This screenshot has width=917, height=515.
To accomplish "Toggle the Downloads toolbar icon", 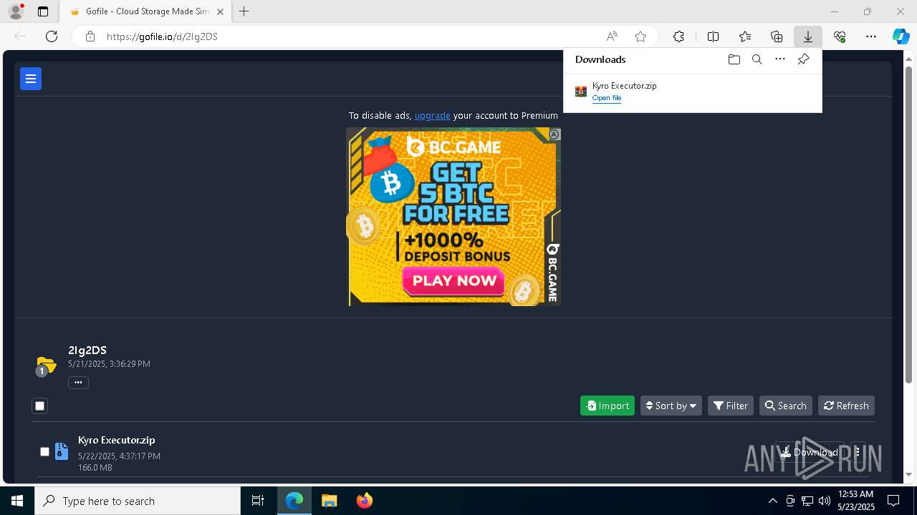I will 807,36.
